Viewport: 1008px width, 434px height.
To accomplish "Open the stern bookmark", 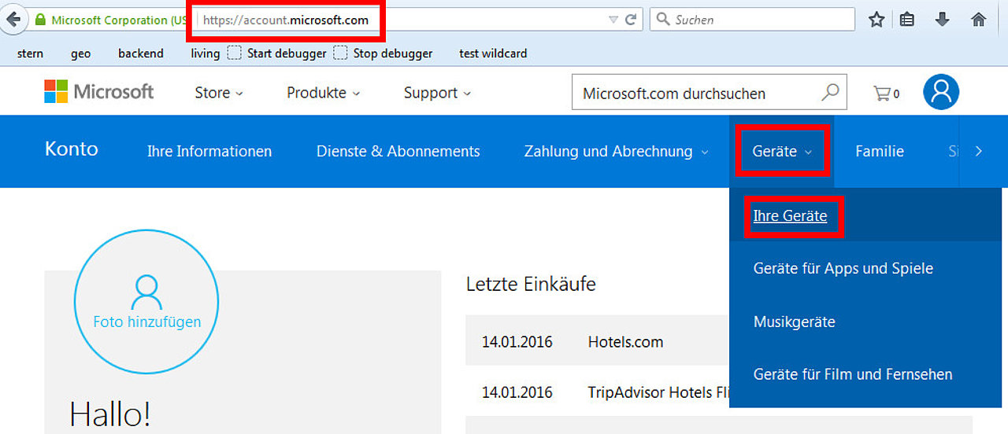I will point(30,53).
